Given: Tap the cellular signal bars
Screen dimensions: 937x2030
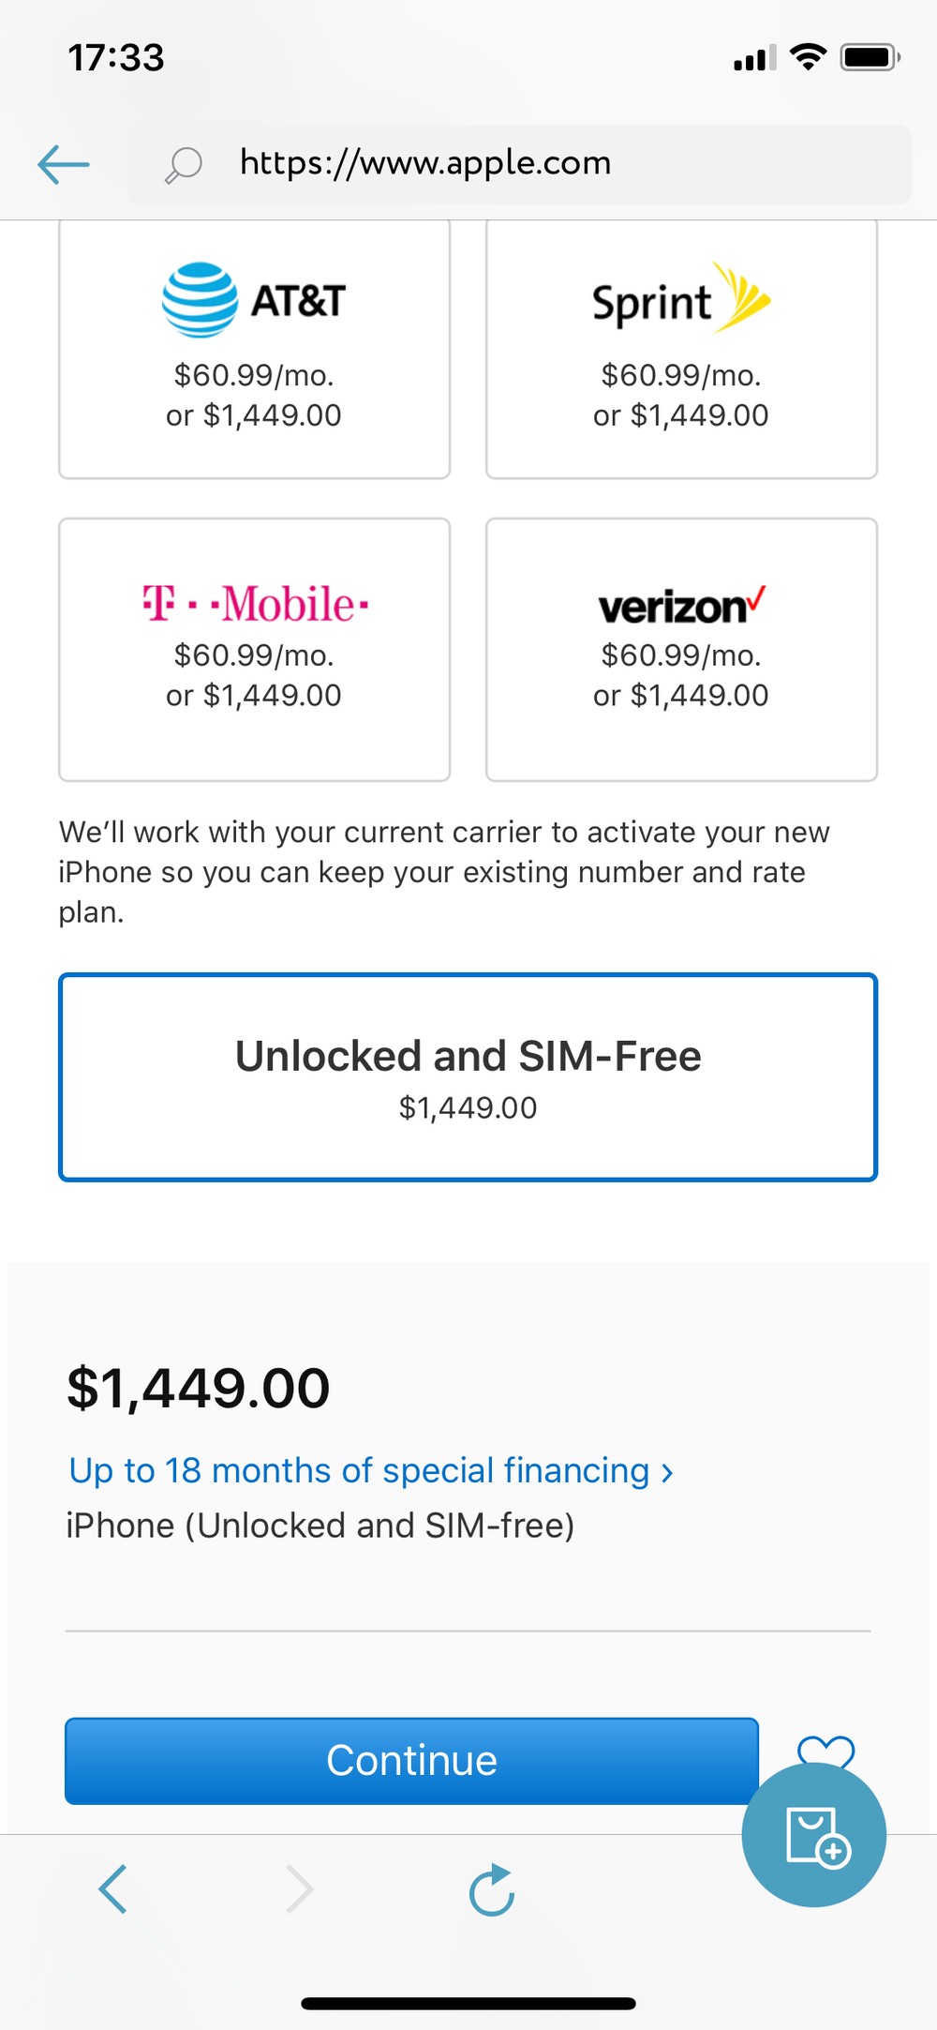Looking at the screenshot, I should pos(754,58).
